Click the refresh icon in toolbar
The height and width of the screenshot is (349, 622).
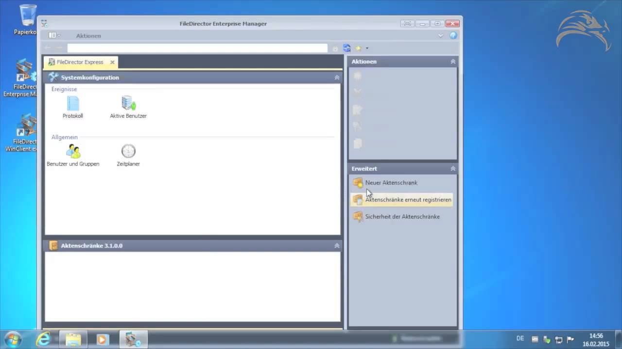[347, 48]
